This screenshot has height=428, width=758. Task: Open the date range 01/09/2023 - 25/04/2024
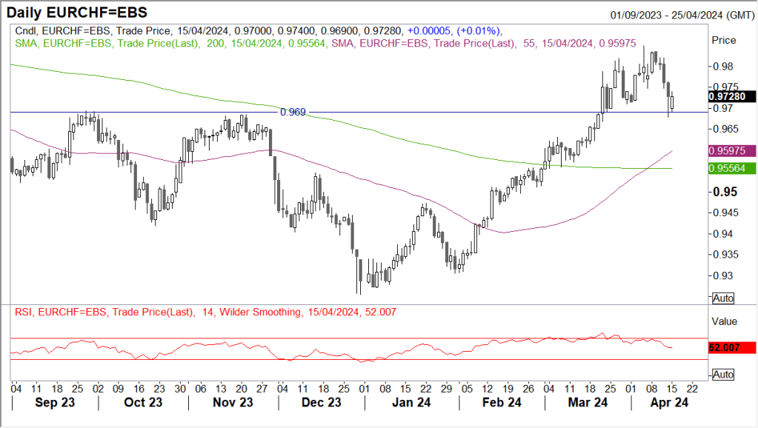click(x=681, y=14)
